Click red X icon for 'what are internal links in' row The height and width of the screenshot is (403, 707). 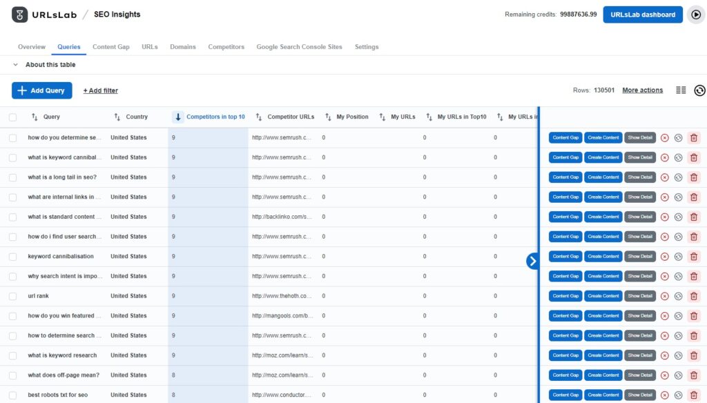tap(665, 197)
